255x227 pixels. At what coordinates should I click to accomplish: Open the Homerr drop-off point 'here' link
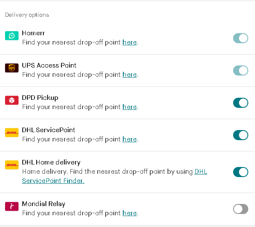pos(130,42)
